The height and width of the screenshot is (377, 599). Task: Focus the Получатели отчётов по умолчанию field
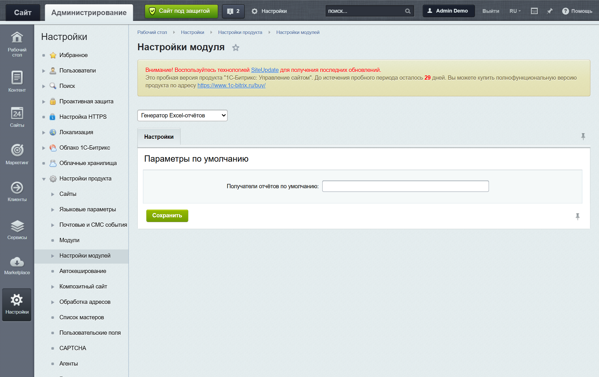pos(405,186)
